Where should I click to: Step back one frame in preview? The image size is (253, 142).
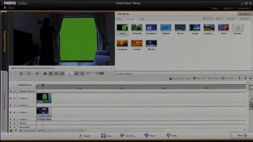[62, 74]
